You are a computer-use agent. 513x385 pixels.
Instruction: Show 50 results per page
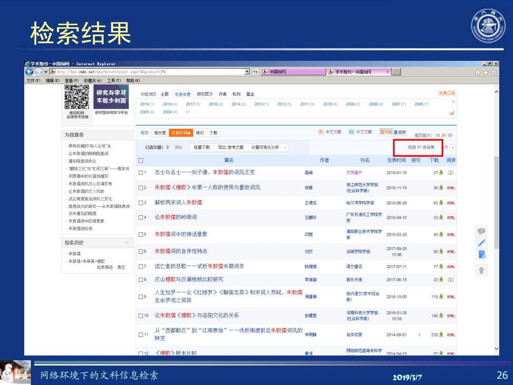[x=450, y=135]
